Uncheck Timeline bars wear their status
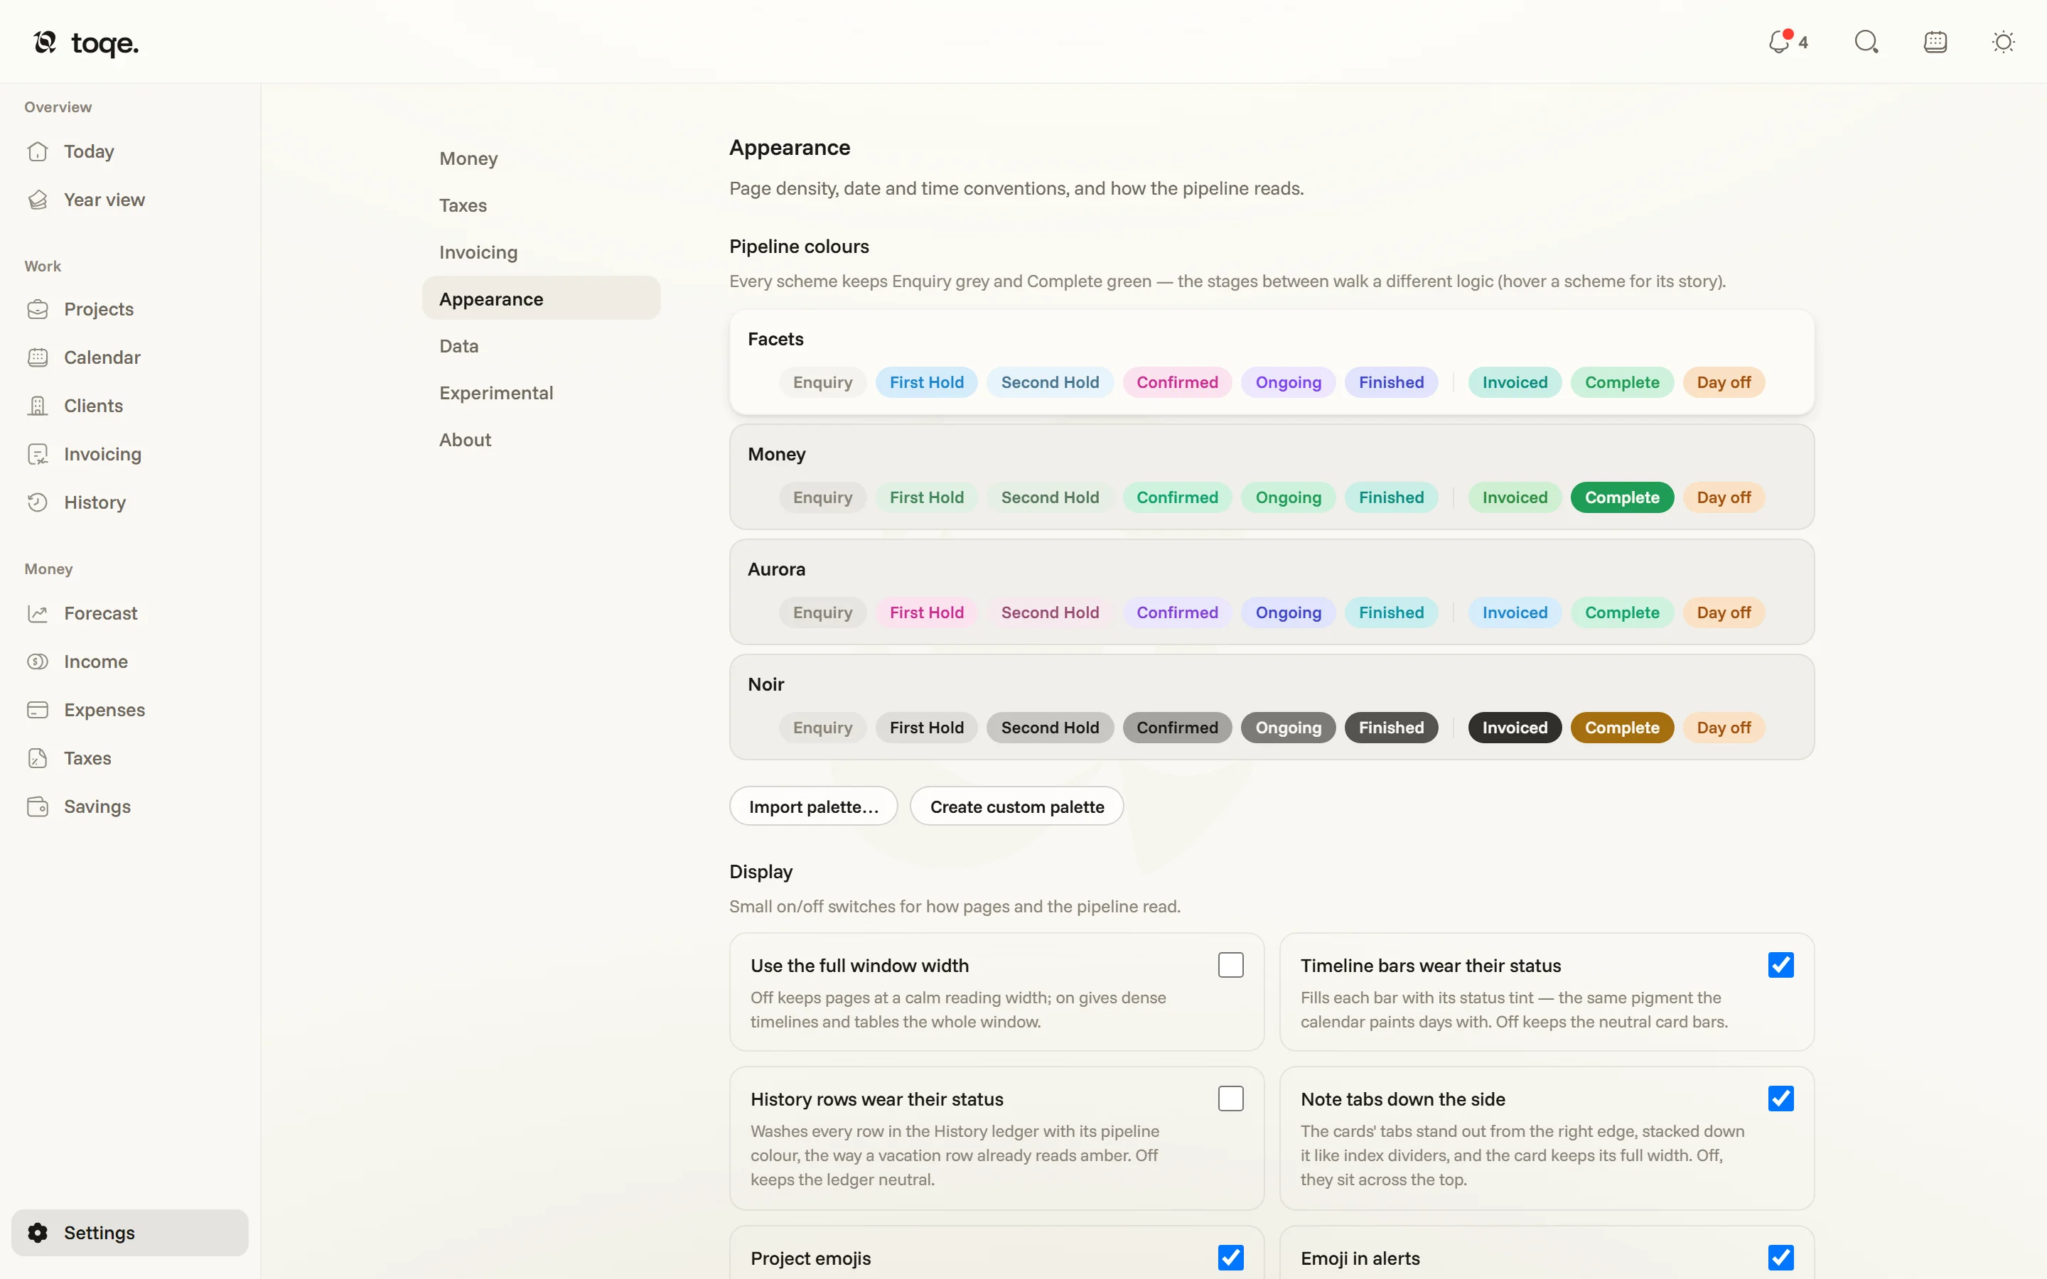 tap(1780, 965)
